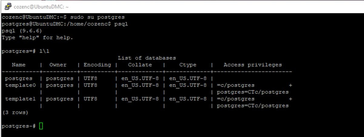Click the 'List of databases' heading

[147, 58]
